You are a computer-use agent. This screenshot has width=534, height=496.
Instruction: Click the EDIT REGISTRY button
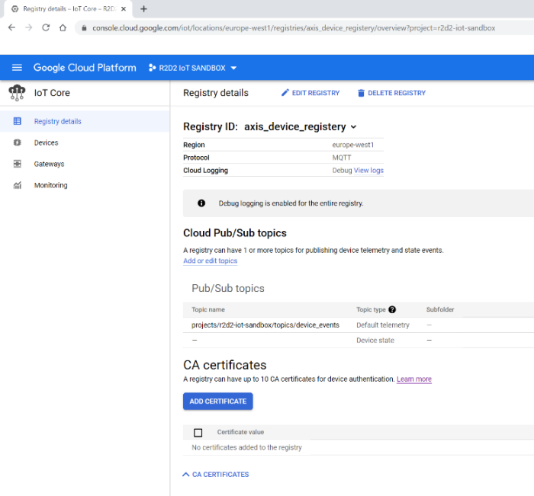(310, 93)
